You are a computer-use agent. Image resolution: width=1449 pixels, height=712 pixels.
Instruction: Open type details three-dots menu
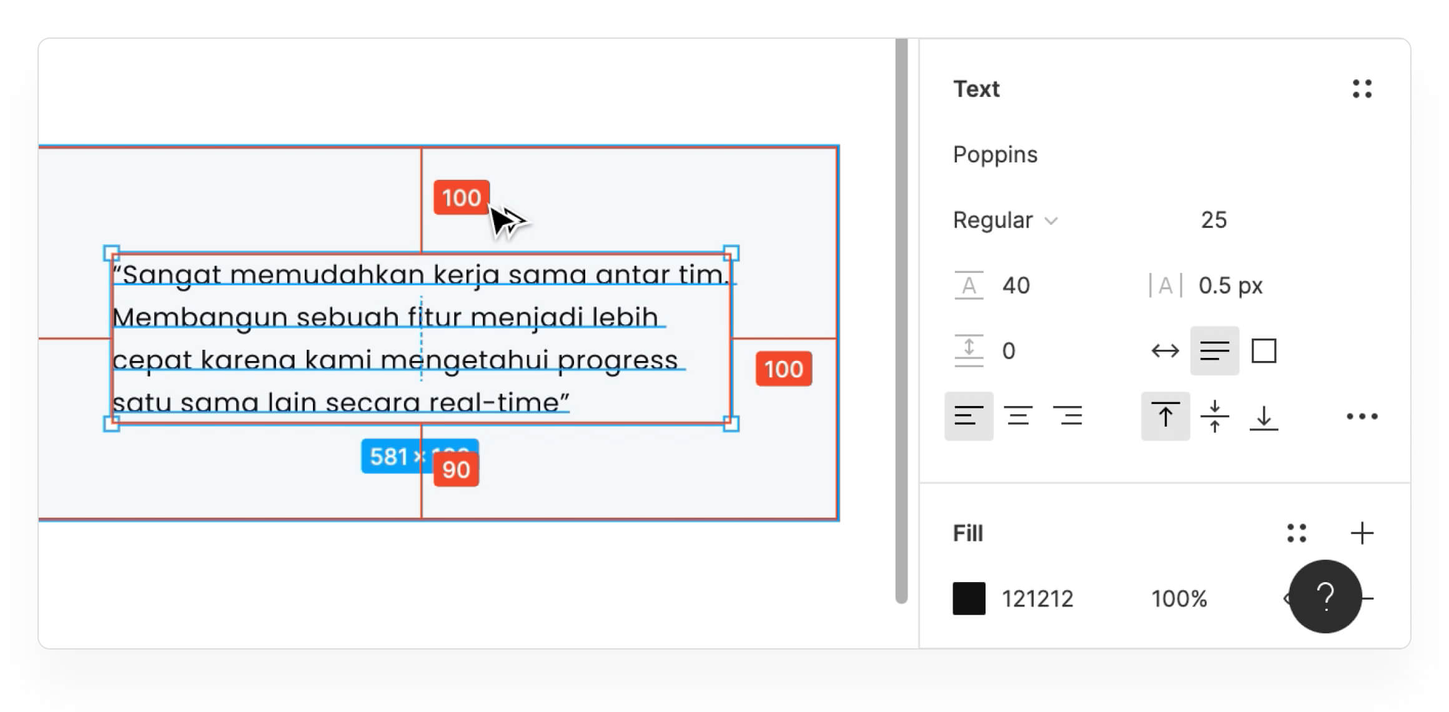(1362, 416)
